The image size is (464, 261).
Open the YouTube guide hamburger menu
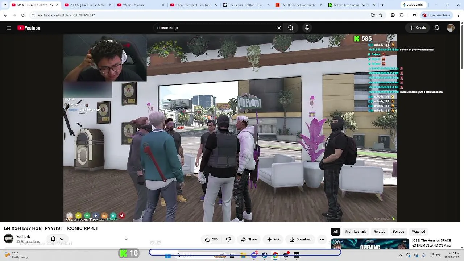9,28
